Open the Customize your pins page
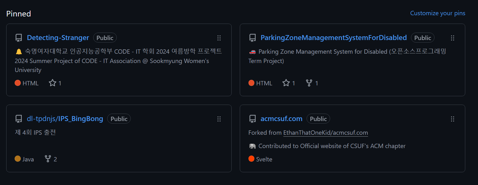 (x=438, y=13)
